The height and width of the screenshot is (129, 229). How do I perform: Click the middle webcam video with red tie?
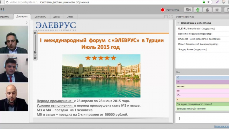coord(14,69)
